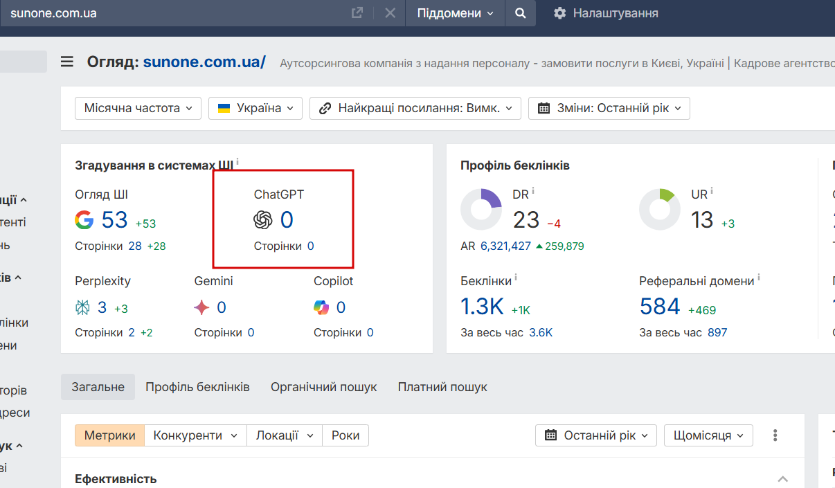Click the ChatGPT logo icon

point(263,220)
